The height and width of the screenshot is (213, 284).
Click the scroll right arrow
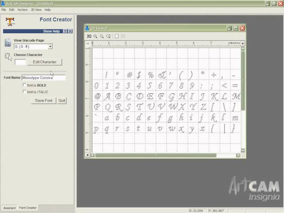(238, 155)
